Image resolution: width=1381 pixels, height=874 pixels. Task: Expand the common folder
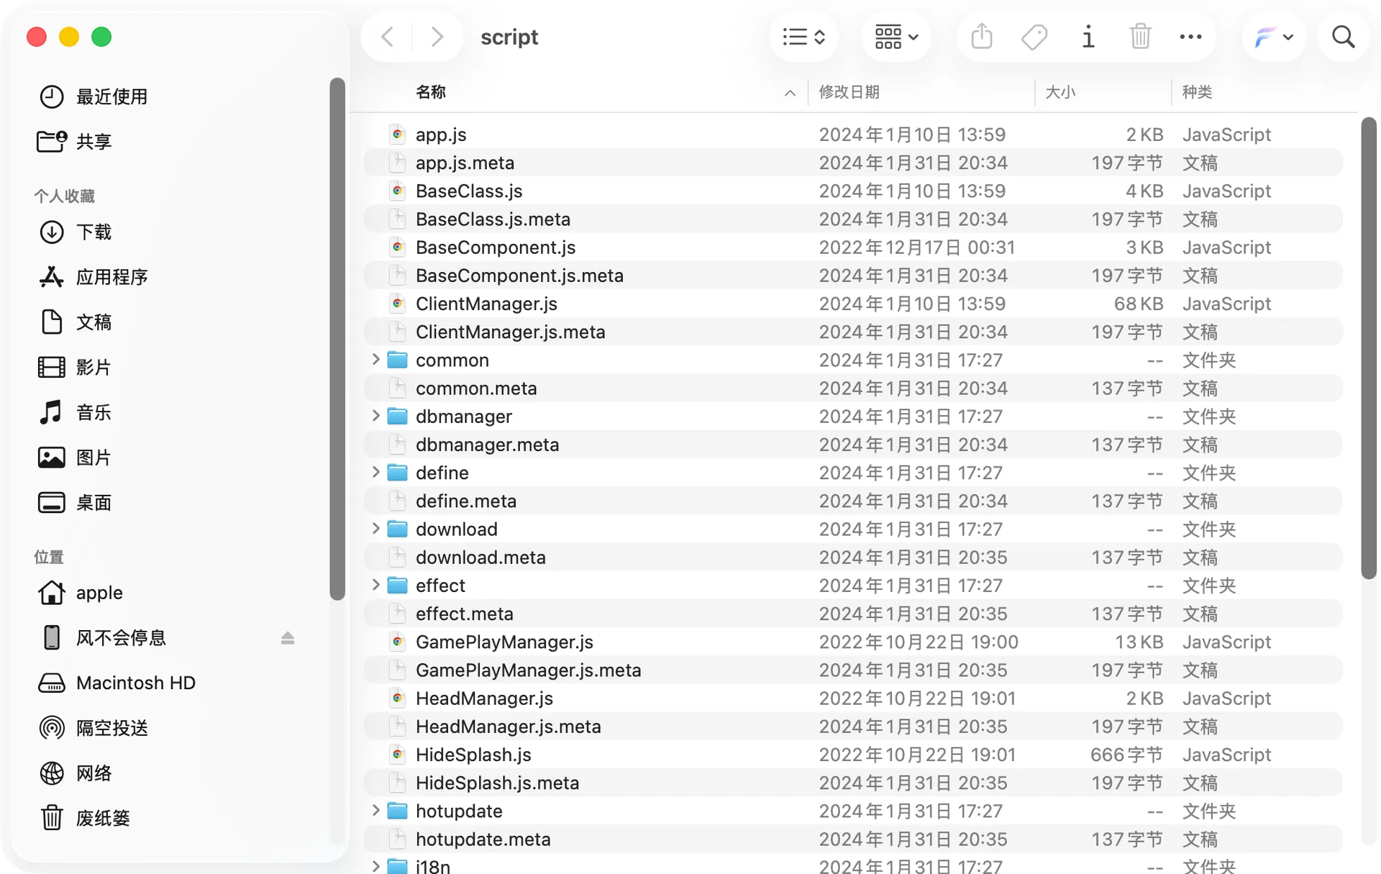tap(375, 360)
